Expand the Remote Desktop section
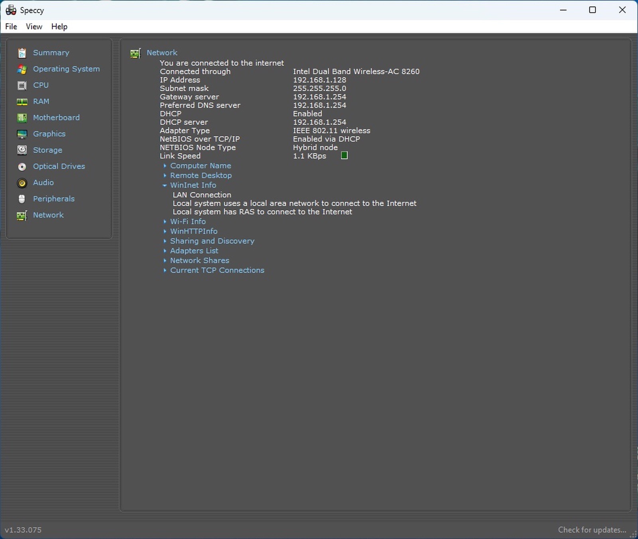This screenshot has height=539, width=638. coord(165,175)
